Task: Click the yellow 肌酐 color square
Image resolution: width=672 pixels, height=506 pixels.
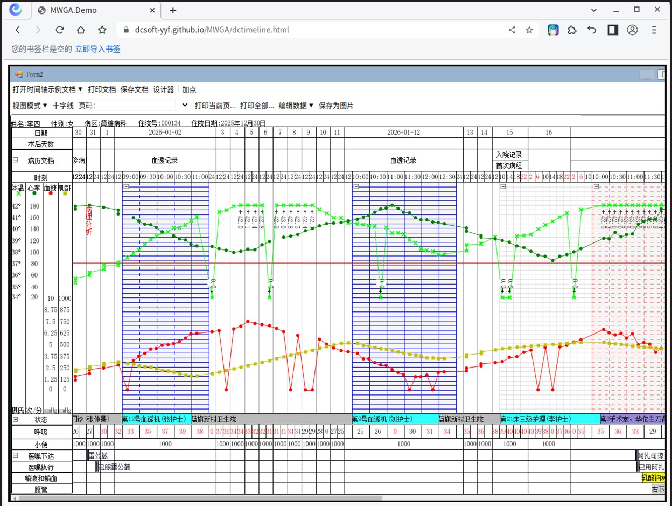Action: click(x=65, y=193)
